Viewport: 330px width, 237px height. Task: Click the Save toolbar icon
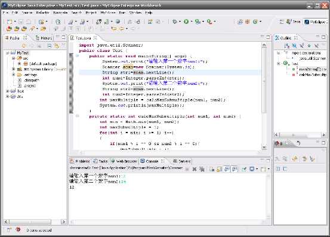click(x=21, y=21)
